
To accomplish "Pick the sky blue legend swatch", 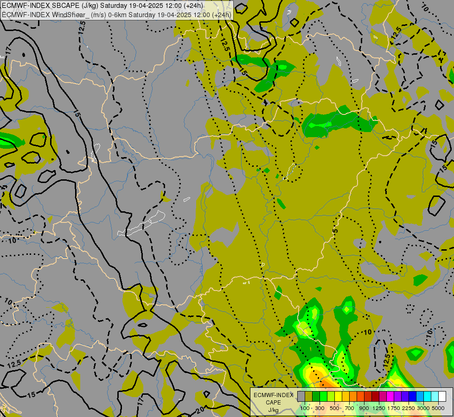I will [x=420, y=396].
